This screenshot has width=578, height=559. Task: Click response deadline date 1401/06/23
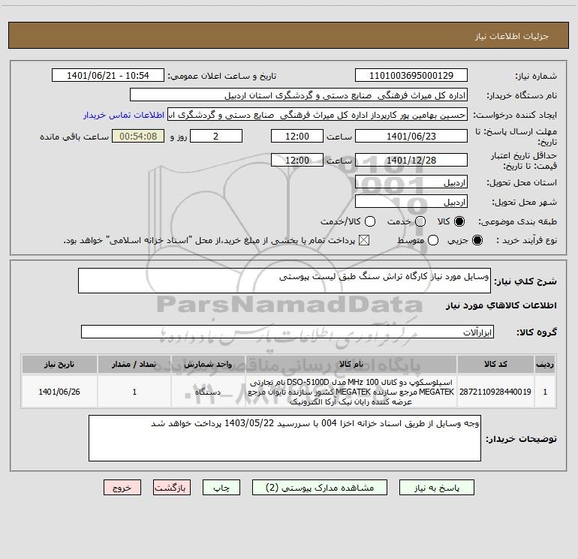411,136
